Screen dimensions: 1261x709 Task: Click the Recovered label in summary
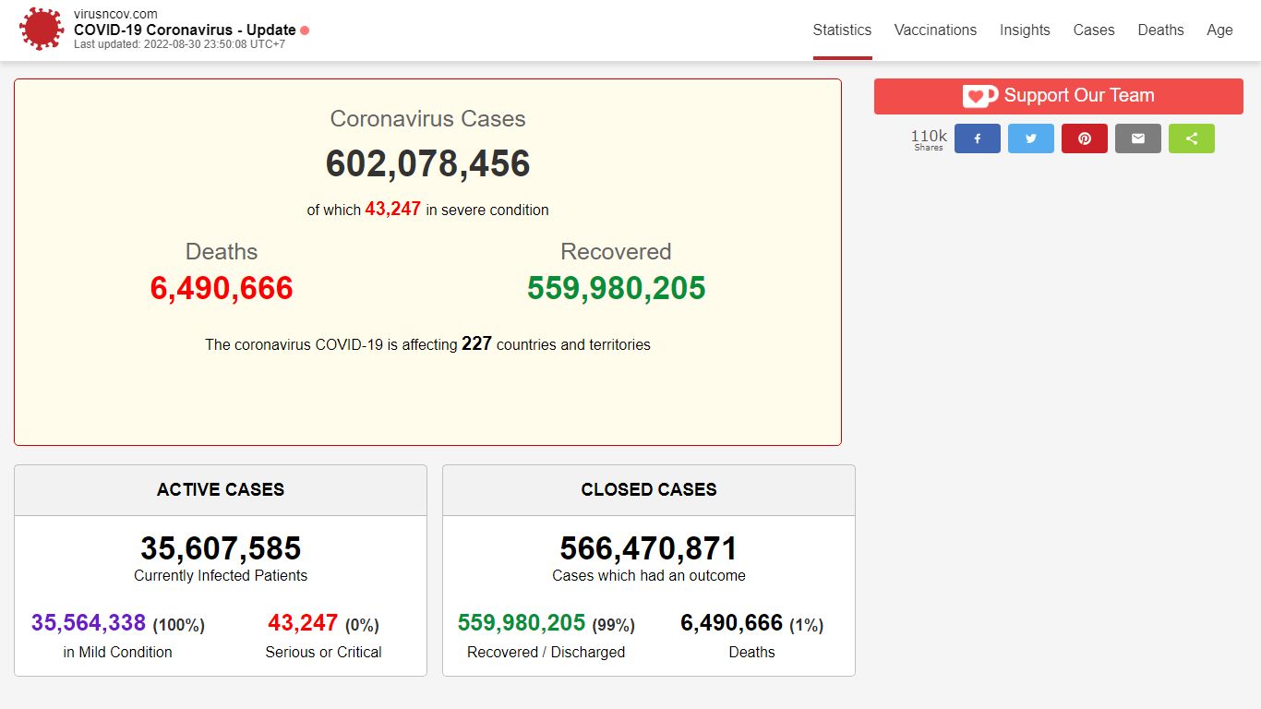pyautogui.click(x=616, y=252)
